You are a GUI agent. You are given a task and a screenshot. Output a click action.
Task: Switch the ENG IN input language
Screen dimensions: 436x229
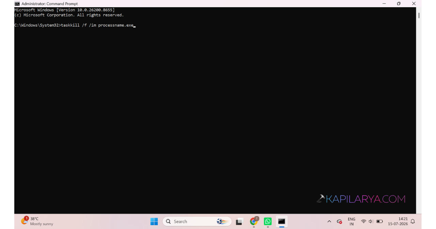pyautogui.click(x=352, y=222)
